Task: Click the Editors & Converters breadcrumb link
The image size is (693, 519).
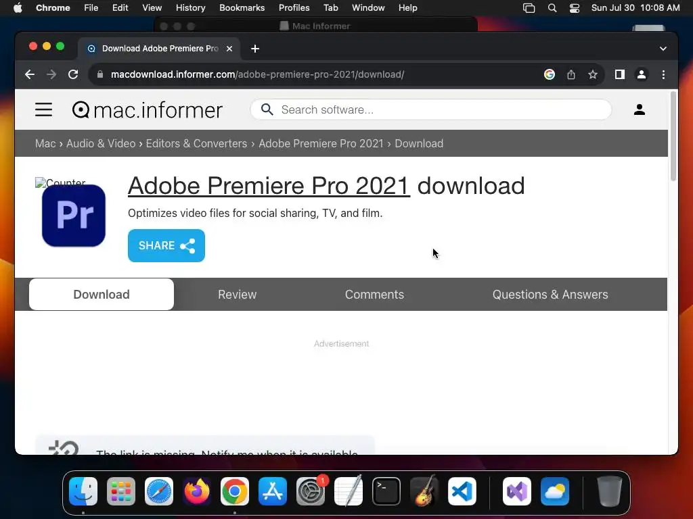Action: point(196,143)
